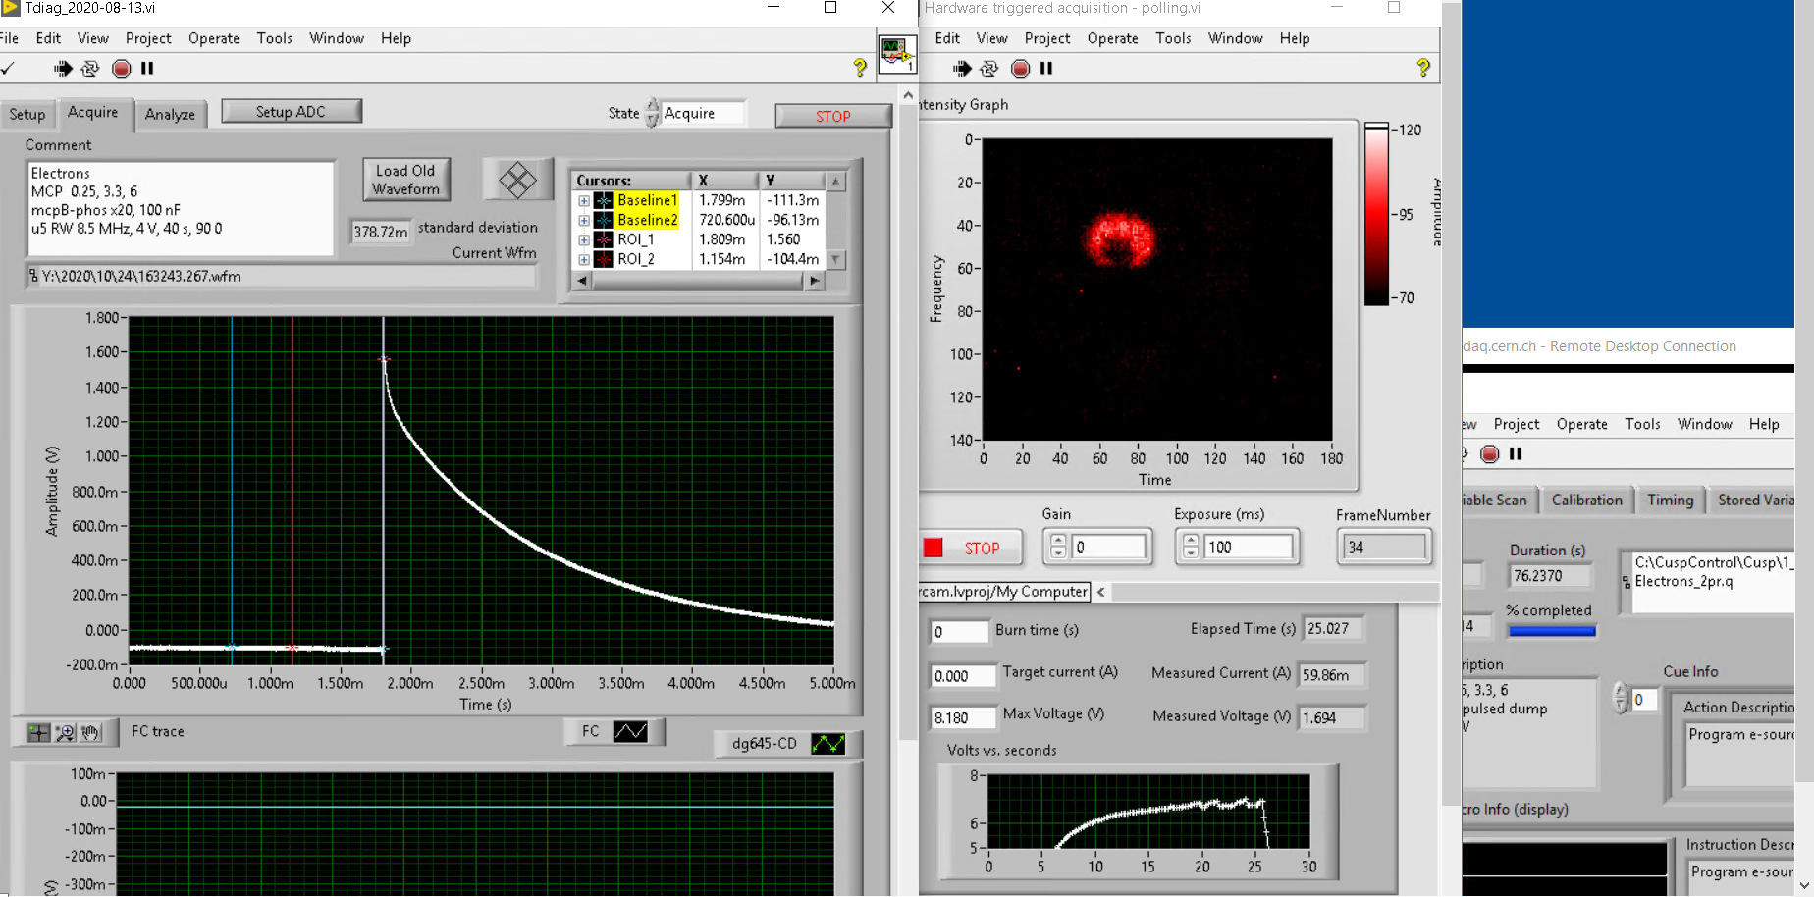This screenshot has height=897, width=1814.
Task: Select the cursor movement crosshair tool
Action: 38,732
